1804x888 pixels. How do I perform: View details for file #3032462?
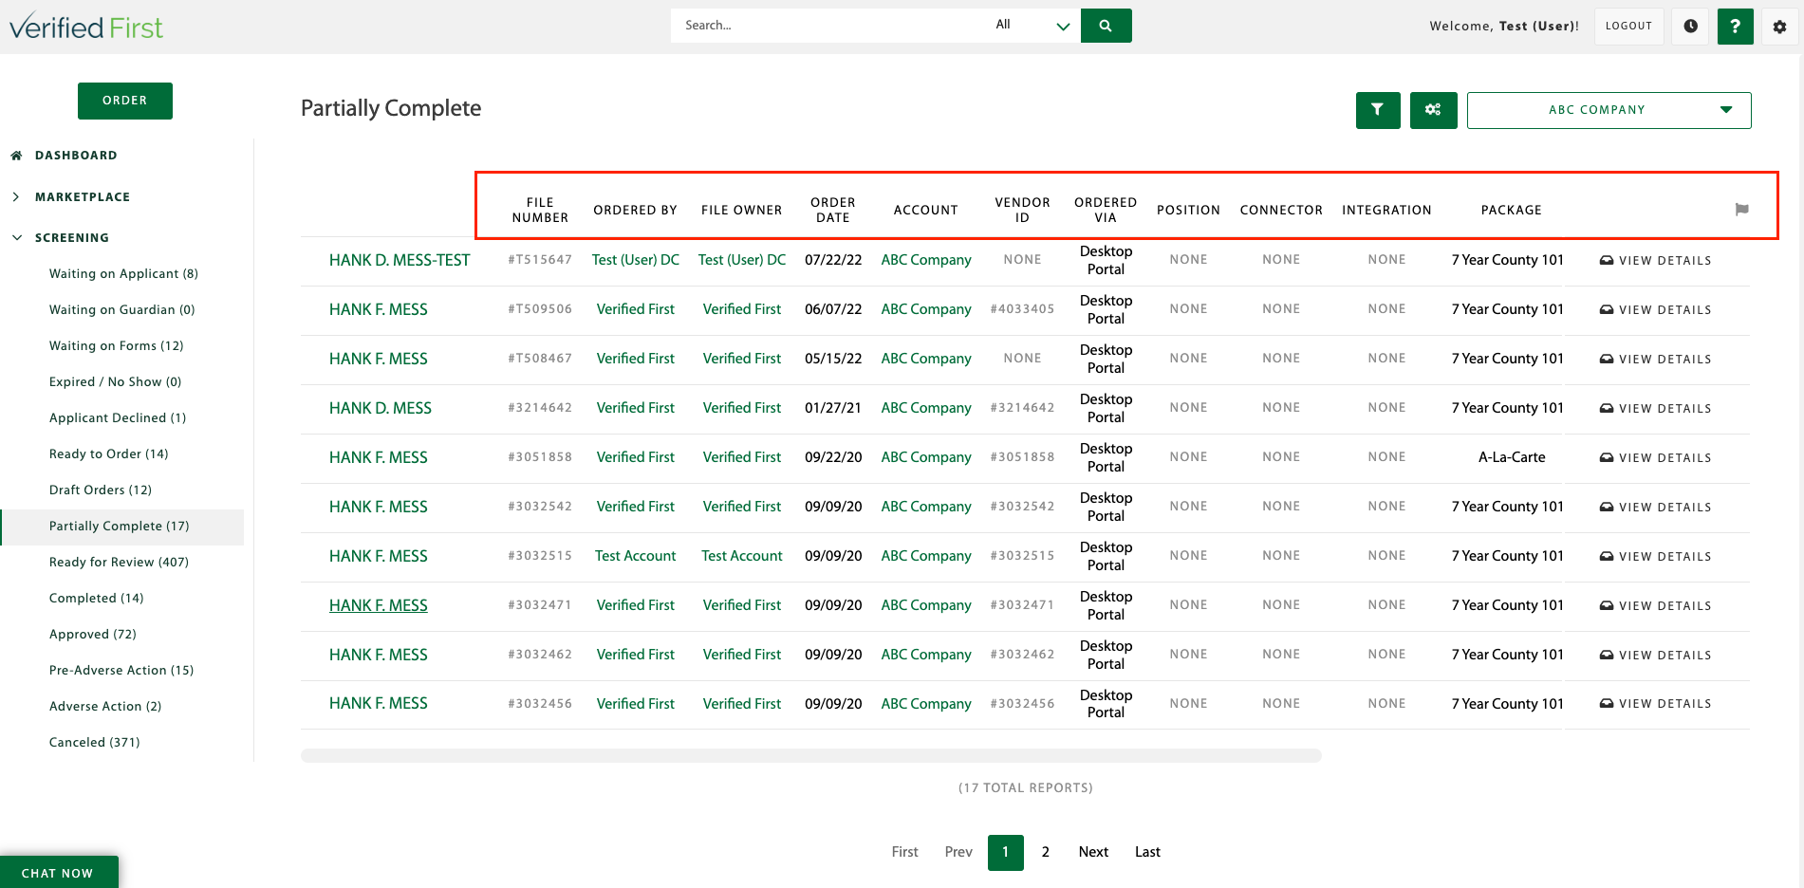click(x=1655, y=655)
